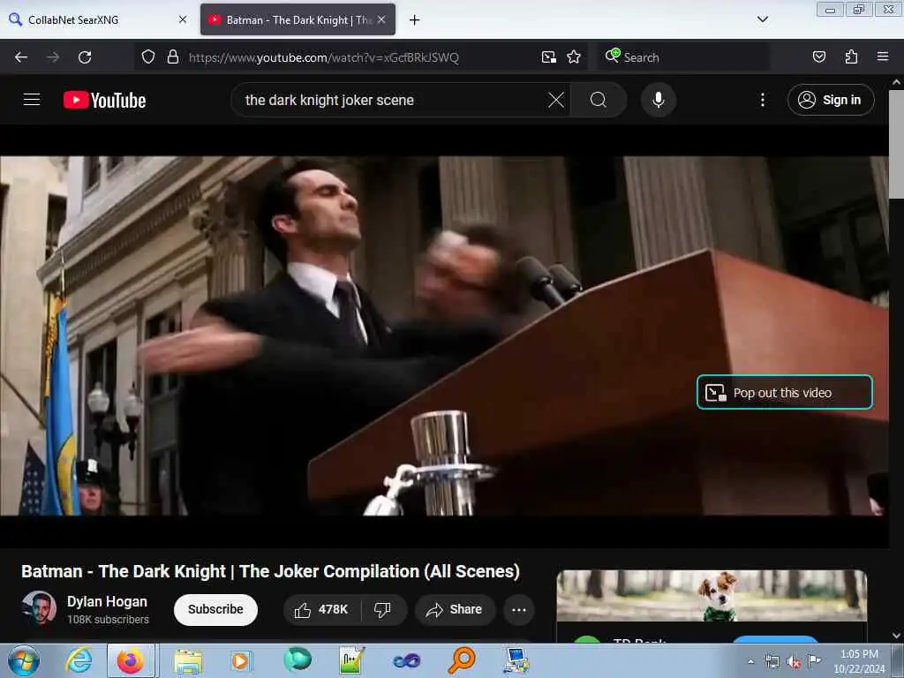Click the muted volume tray icon
This screenshot has width=904, height=678.
point(794,662)
